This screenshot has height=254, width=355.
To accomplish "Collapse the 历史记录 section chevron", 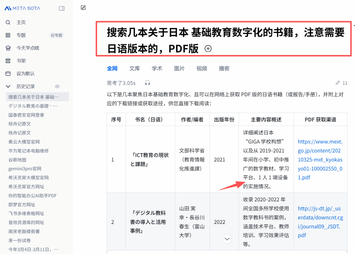I will point(8,86).
